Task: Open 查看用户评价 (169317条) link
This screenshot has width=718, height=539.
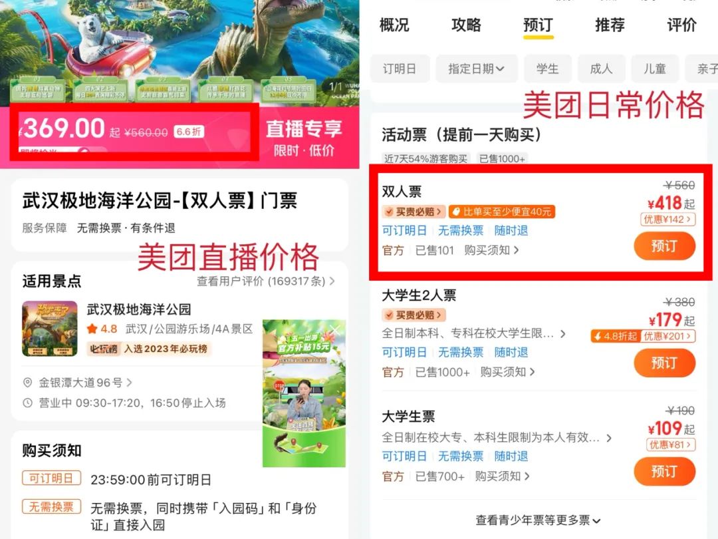Action: coord(266,281)
